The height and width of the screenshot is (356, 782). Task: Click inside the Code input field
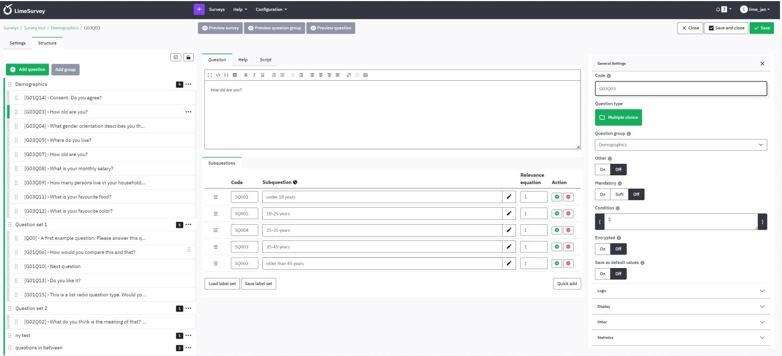tap(681, 88)
